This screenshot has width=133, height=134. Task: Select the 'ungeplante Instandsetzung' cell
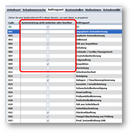click(x=99, y=32)
